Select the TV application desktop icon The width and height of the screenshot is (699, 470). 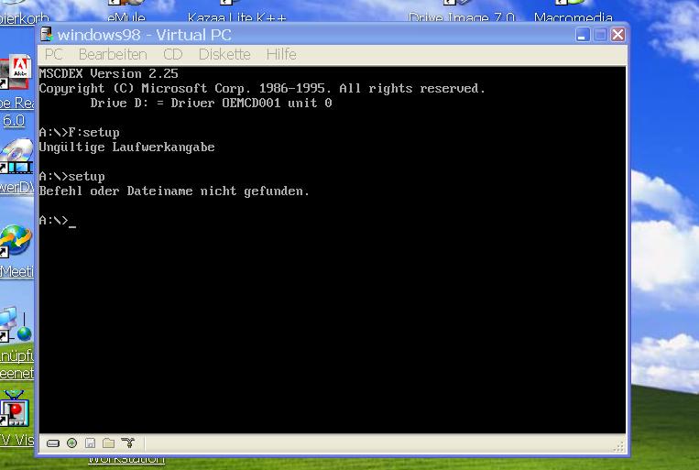[x=15, y=409]
